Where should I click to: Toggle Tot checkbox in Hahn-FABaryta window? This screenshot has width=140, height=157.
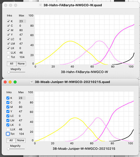tap(8, 57)
